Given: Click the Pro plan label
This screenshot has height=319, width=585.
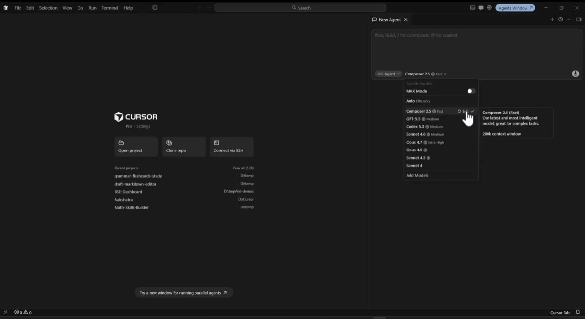Looking at the screenshot, I should (x=129, y=126).
